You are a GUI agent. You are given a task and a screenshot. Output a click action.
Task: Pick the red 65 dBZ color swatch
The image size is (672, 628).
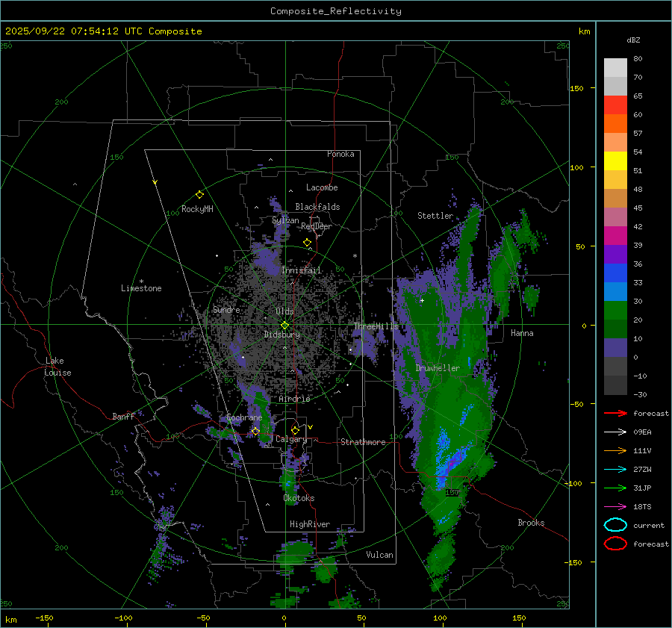coord(615,105)
